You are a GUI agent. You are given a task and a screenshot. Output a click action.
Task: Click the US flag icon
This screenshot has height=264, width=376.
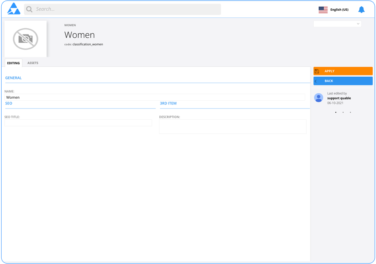(x=323, y=10)
